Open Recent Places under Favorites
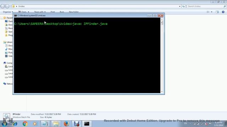227x127 pixels. click(9, 28)
